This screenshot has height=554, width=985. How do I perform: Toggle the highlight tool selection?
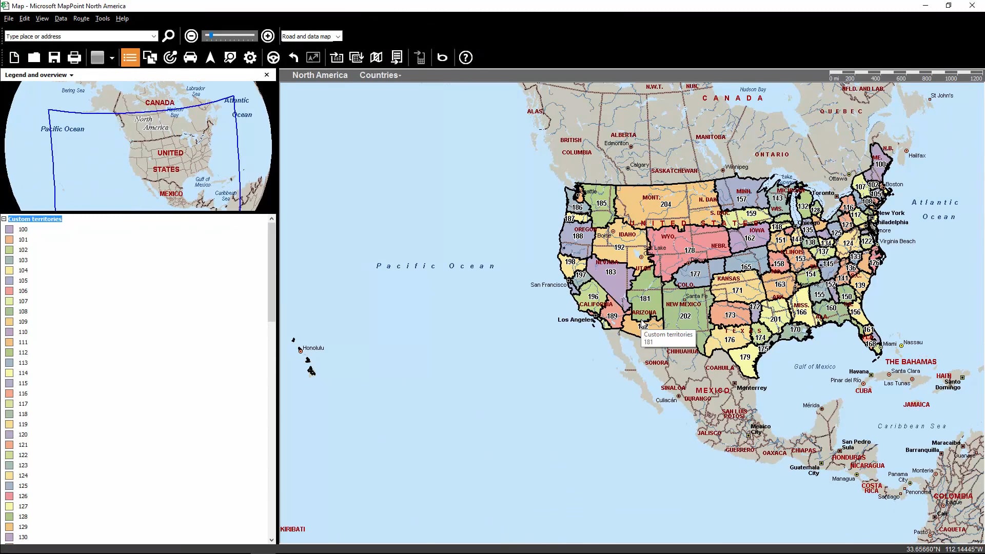point(97,57)
